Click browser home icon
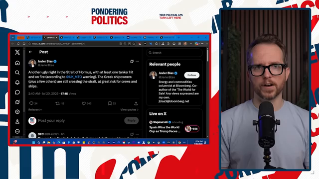 [x=24, y=44]
